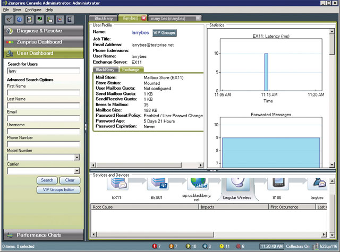Select the srp.us.blackberry.net globe icon
Viewport: 340px width, 252px height.
tap(197, 184)
